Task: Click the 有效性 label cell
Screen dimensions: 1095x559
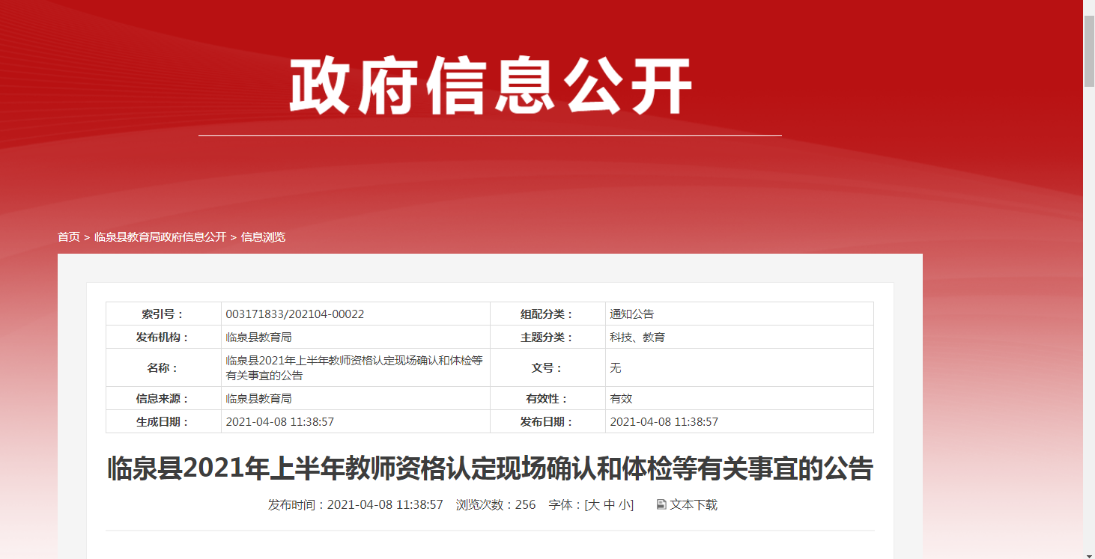Action: 548,399
